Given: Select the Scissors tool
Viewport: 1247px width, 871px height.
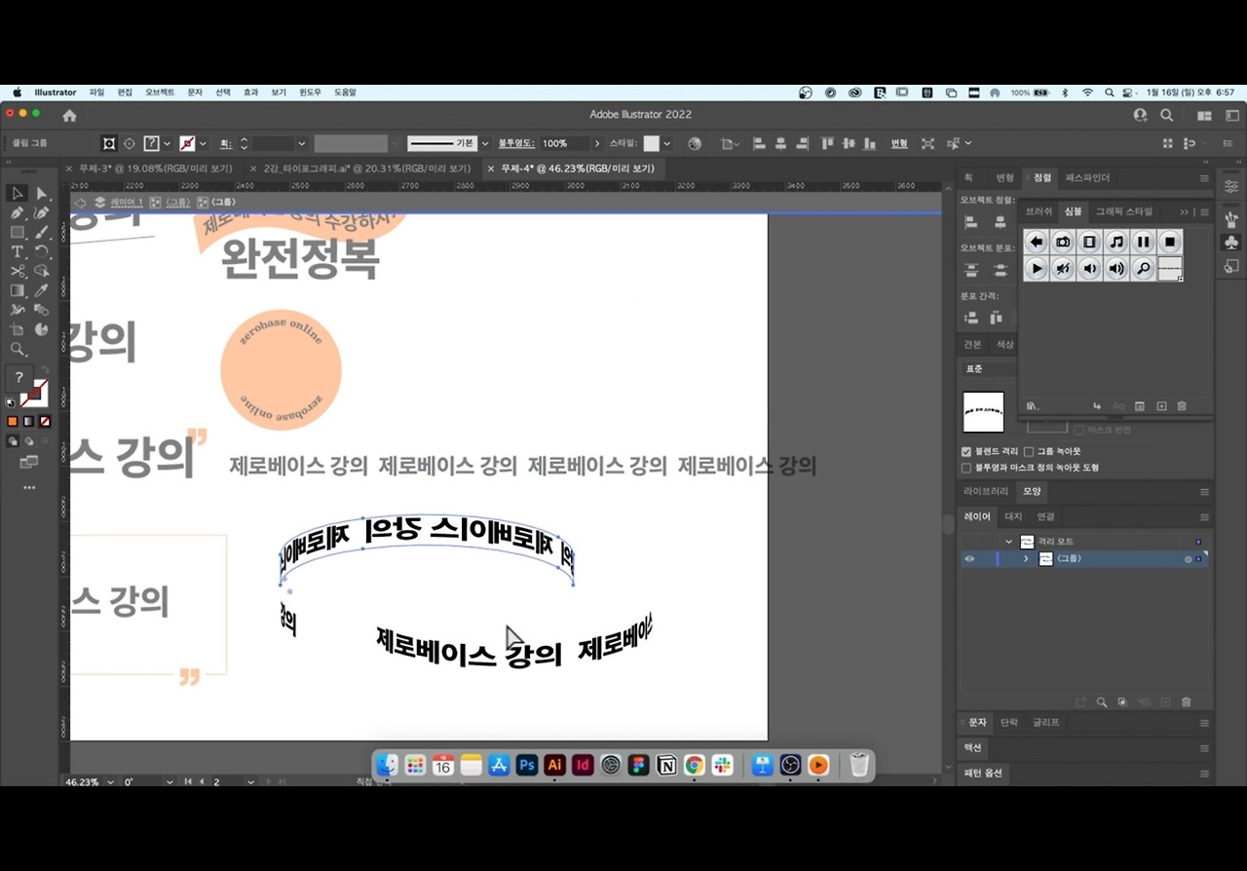Looking at the screenshot, I should (18, 272).
